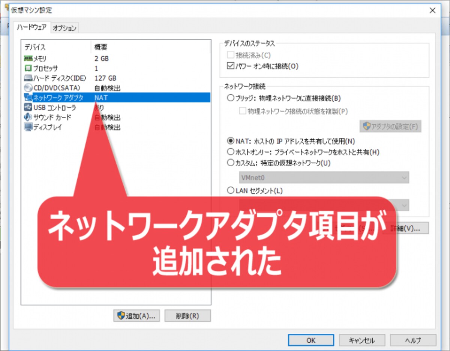The height and width of the screenshot is (351, 450).
Task: Click the 削除(R) button
Action: (187, 316)
